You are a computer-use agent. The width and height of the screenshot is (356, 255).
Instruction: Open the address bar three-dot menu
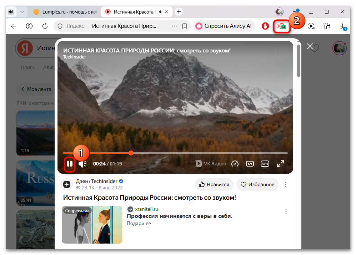tap(174, 26)
